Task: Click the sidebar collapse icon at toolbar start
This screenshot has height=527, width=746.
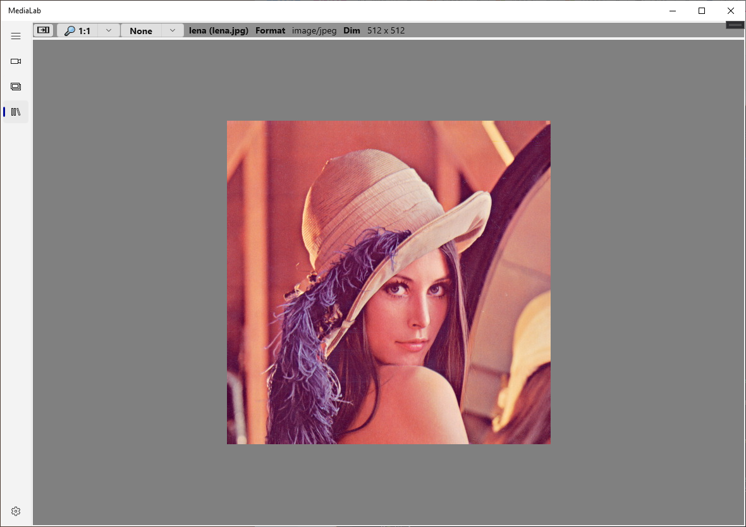Action: click(43, 30)
